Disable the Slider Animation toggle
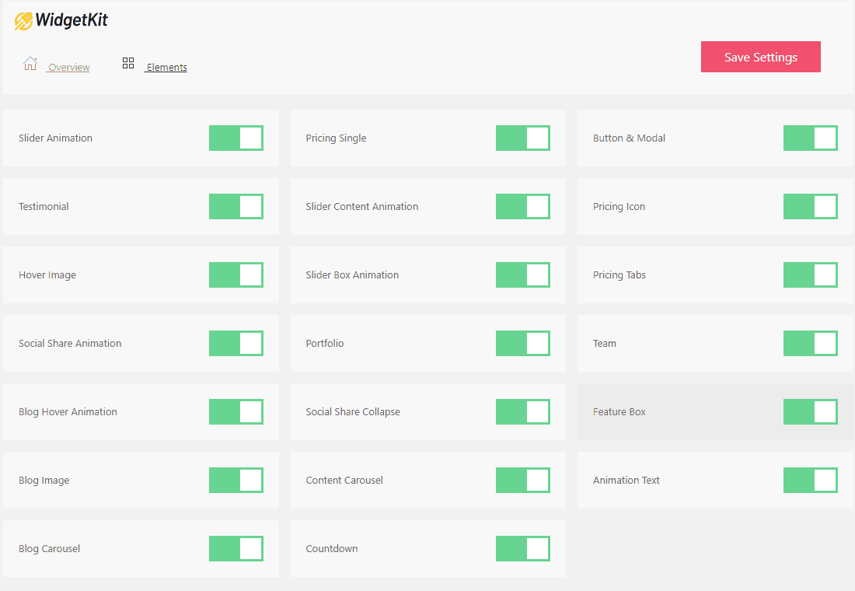The height and width of the screenshot is (591, 855). [x=236, y=138]
